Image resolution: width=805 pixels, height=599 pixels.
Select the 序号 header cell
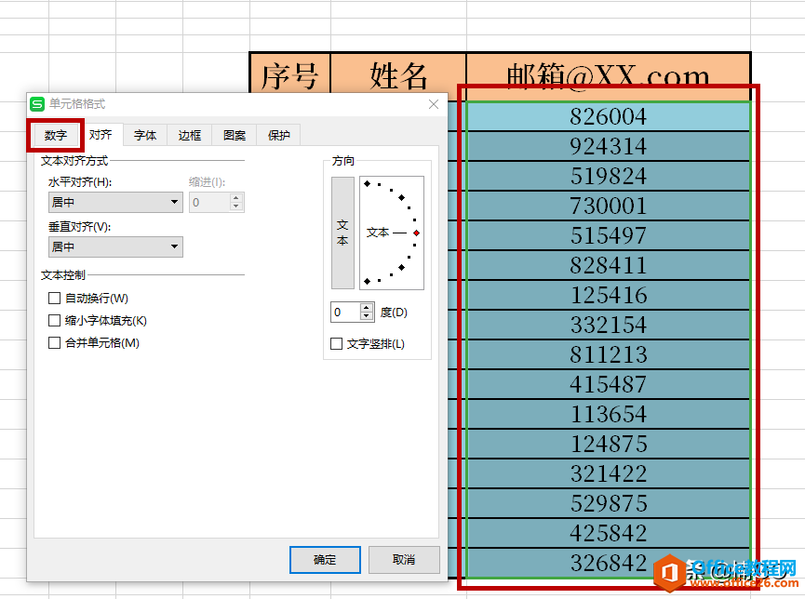pos(290,73)
